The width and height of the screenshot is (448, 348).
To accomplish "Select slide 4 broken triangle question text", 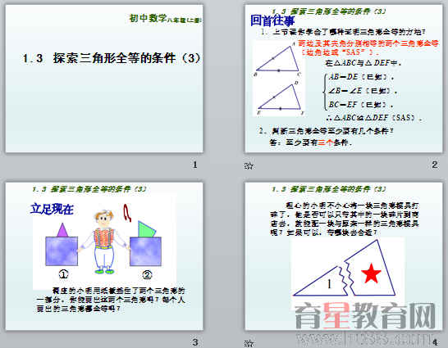I will click(x=345, y=219).
